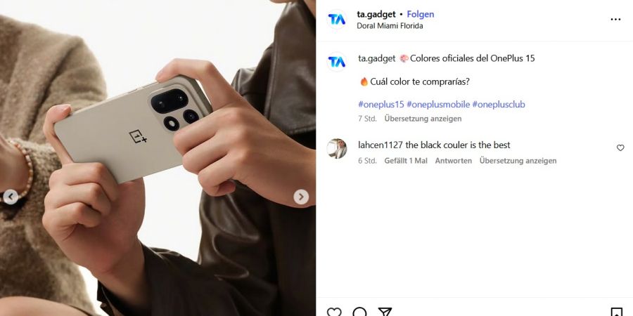
Task: Open the #oneplusclub hashtag
Action: point(499,105)
